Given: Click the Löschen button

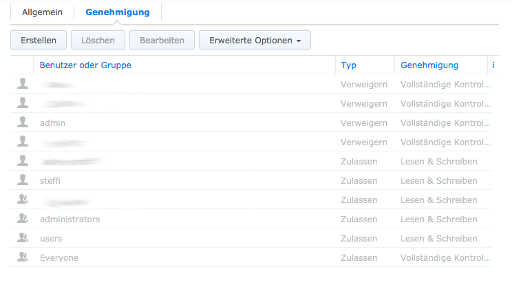Looking at the screenshot, I should coord(98,41).
